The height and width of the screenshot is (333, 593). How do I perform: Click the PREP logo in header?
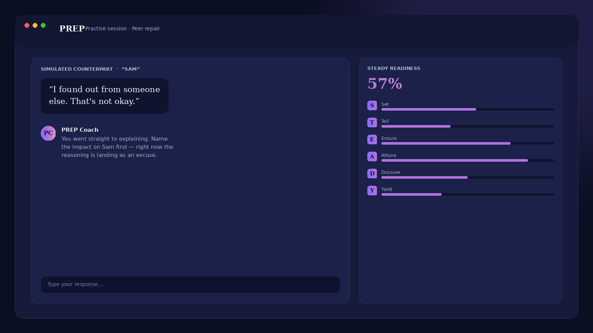click(x=72, y=28)
